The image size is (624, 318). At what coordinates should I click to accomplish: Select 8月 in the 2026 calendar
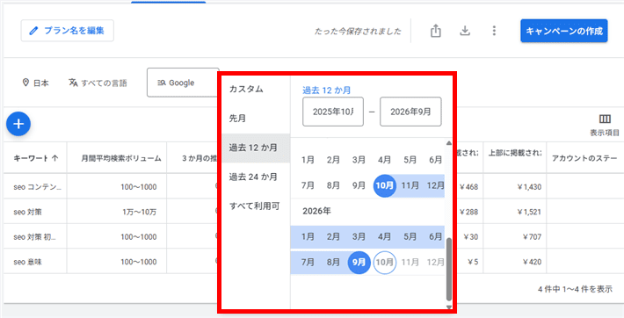333,263
